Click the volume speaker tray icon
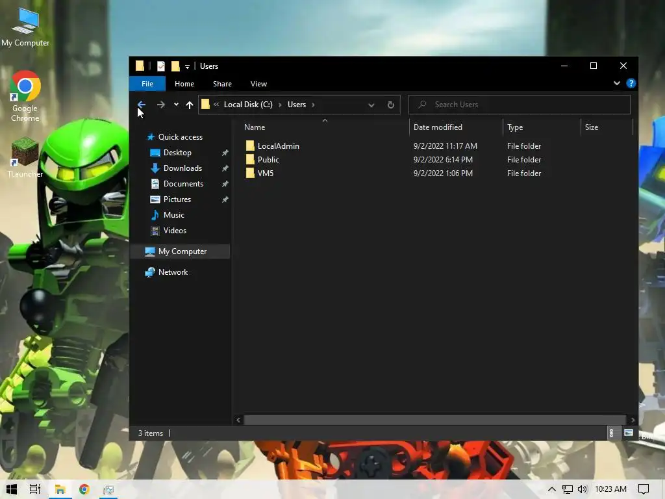Viewport: 665px width, 499px height. point(583,489)
